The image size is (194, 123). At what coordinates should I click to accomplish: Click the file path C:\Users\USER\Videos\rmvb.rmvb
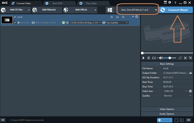pos(27,120)
